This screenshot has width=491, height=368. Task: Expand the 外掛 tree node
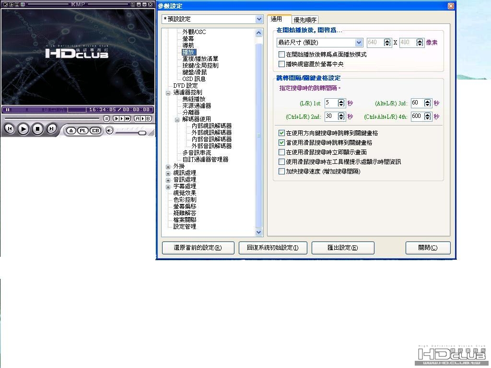(x=168, y=167)
